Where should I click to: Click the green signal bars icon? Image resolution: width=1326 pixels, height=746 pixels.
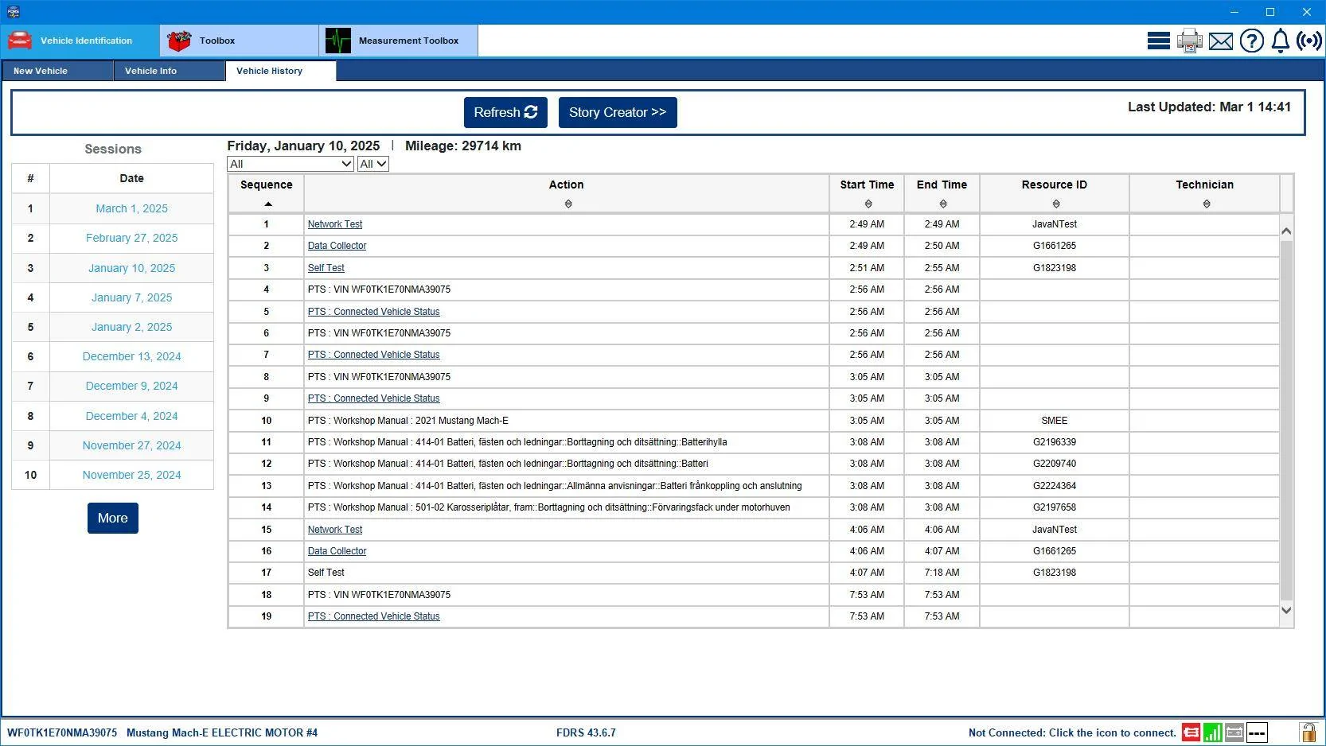pyautogui.click(x=1213, y=732)
